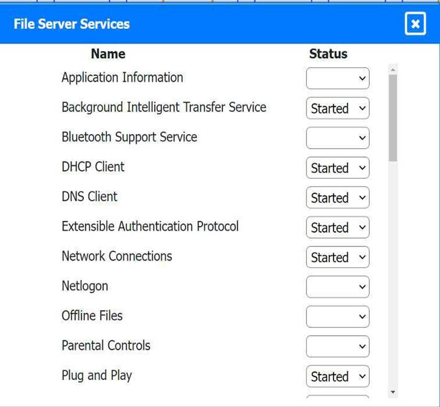Click the DHCP Client service label
The height and width of the screenshot is (407, 440).
[93, 167]
